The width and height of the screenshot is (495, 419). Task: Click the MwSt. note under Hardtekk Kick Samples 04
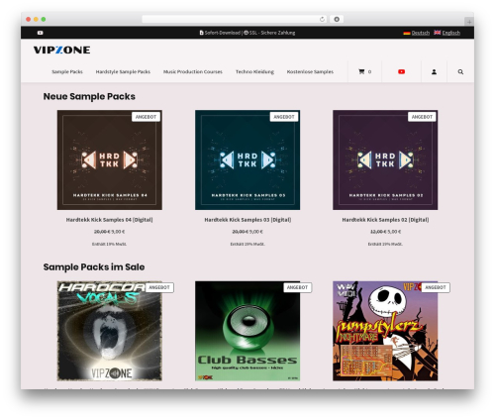coord(109,244)
